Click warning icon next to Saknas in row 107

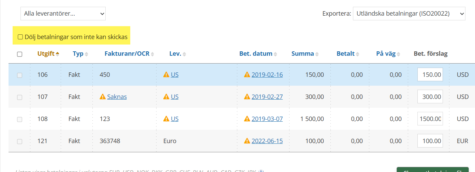coord(102,97)
